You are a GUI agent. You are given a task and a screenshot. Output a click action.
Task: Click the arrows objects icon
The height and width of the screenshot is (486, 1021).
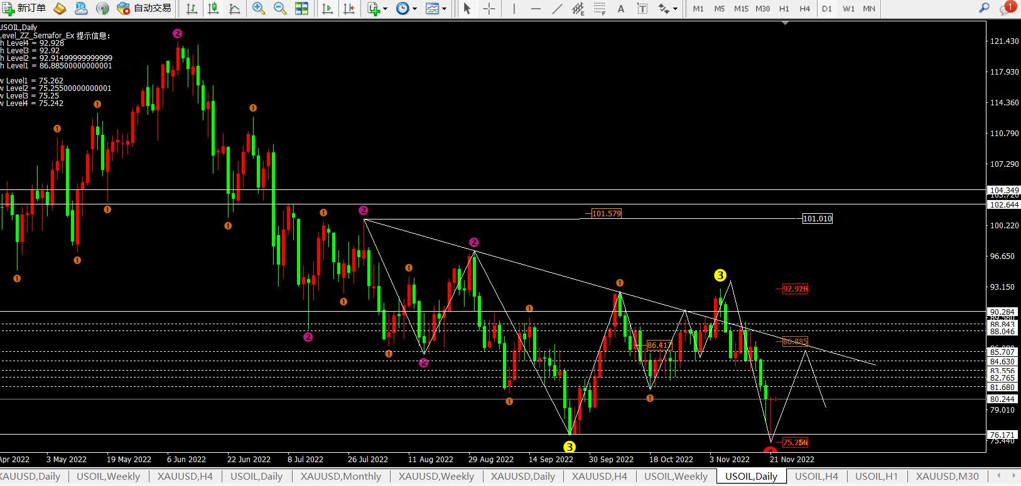(x=664, y=8)
